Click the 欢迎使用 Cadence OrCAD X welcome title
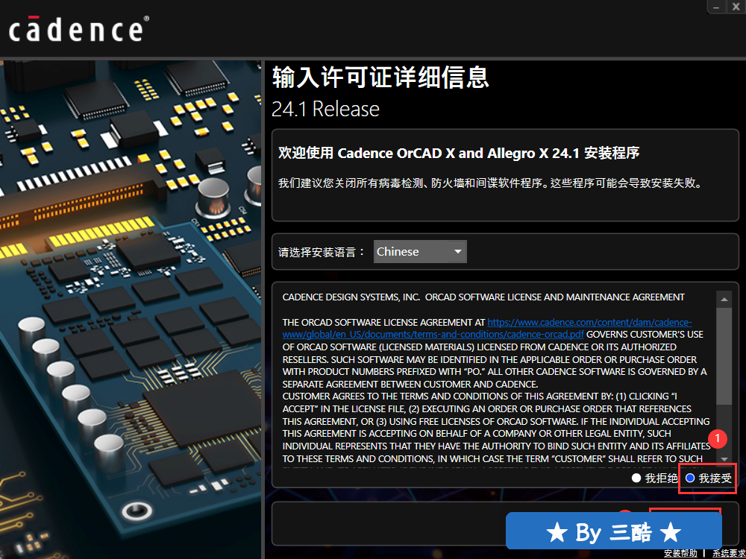Screen dimensions: 746x559 coord(459,153)
